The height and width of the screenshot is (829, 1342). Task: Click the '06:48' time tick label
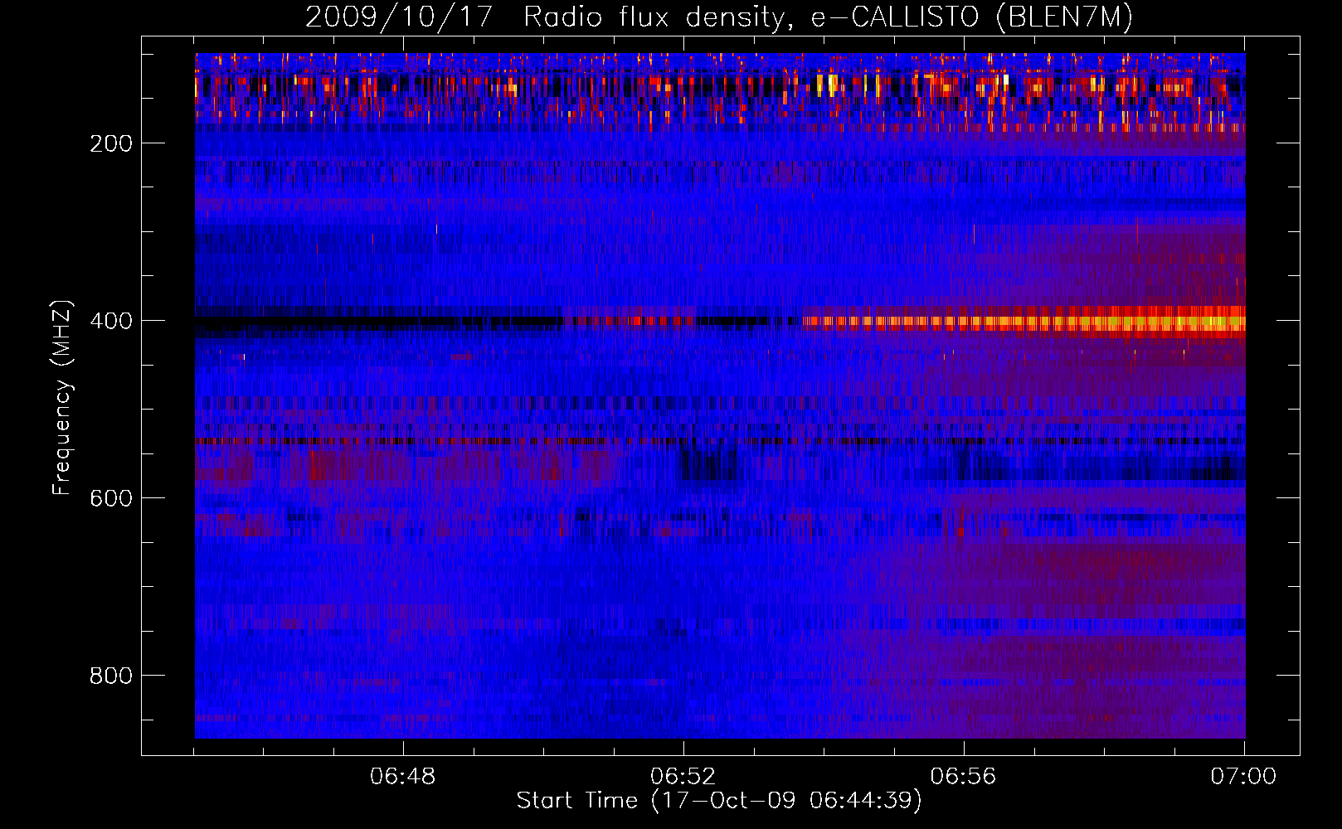(x=403, y=777)
